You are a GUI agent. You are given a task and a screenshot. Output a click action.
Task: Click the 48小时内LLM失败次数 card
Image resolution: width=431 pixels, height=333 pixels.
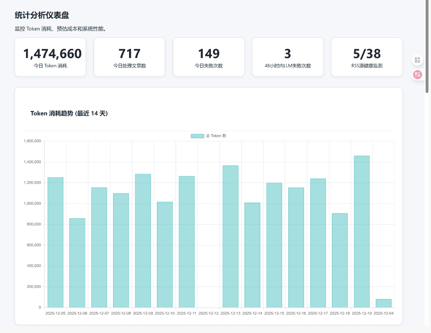(x=288, y=57)
